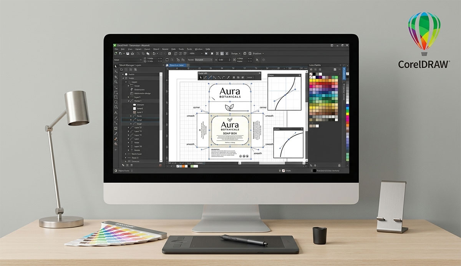The height and width of the screenshot is (266, 461).
Task: Select the Aura Botanicals logo on top panel
Action: (230, 93)
